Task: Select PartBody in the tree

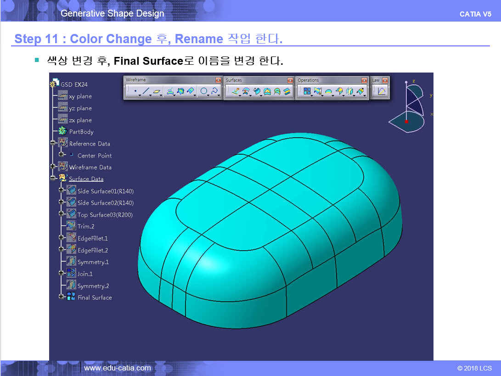Action: pyautogui.click(x=81, y=132)
